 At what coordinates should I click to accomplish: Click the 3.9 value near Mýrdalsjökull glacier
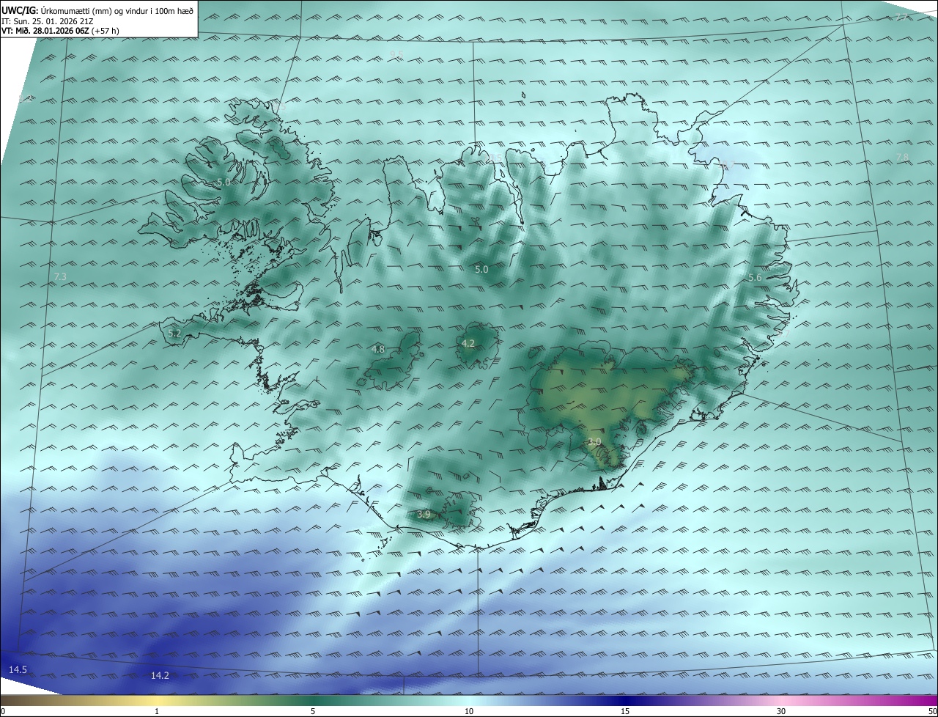point(424,514)
